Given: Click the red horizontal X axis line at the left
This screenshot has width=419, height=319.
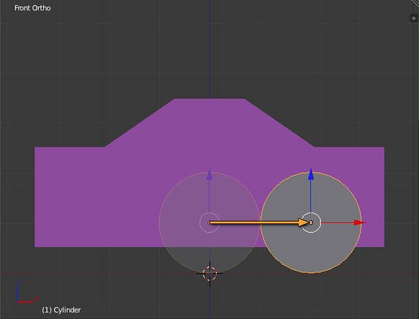Looking at the screenshot, I should coord(65,273).
